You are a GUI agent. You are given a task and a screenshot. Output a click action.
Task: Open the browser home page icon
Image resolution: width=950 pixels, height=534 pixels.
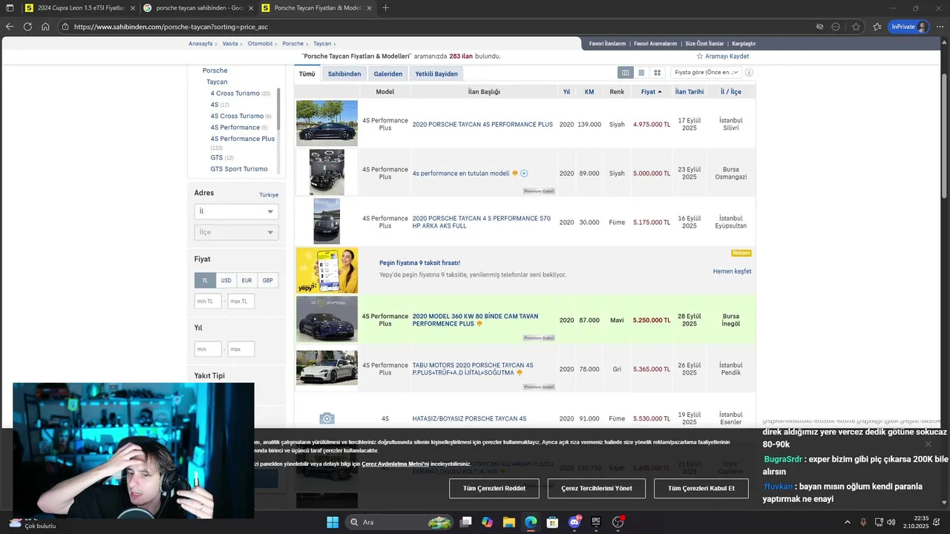pyautogui.click(x=45, y=27)
